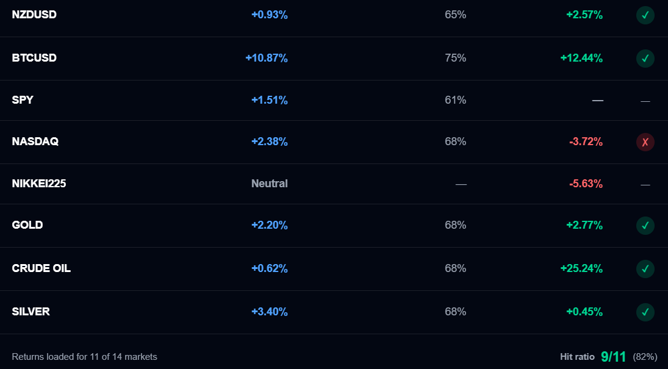
Task: Click the 9/11 hit ratio value
Action: [x=614, y=357]
